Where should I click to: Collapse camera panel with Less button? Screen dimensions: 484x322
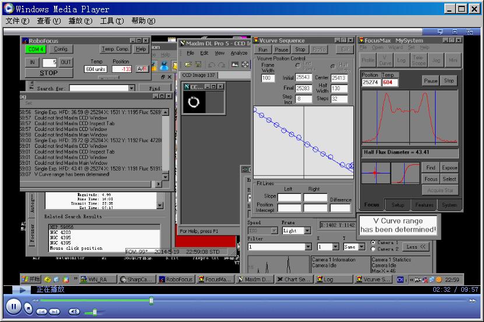click(x=416, y=246)
